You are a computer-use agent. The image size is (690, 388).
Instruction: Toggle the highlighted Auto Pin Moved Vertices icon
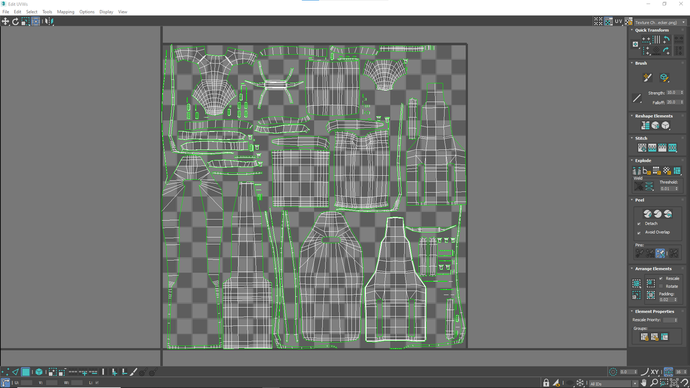pos(660,253)
